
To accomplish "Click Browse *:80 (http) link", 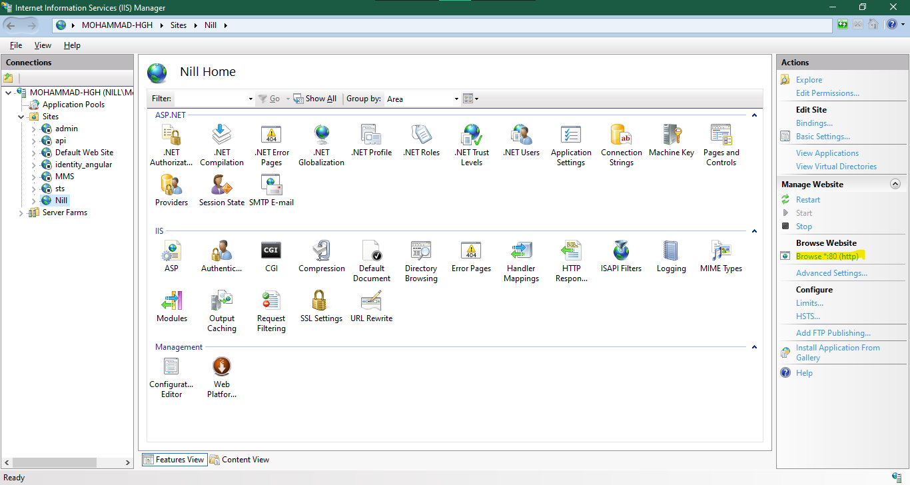I will coord(827,256).
